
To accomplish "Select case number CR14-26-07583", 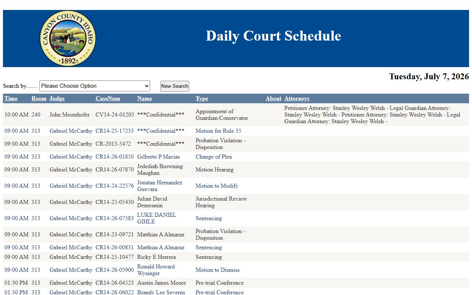I will pyautogui.click(x=115, y=218).
